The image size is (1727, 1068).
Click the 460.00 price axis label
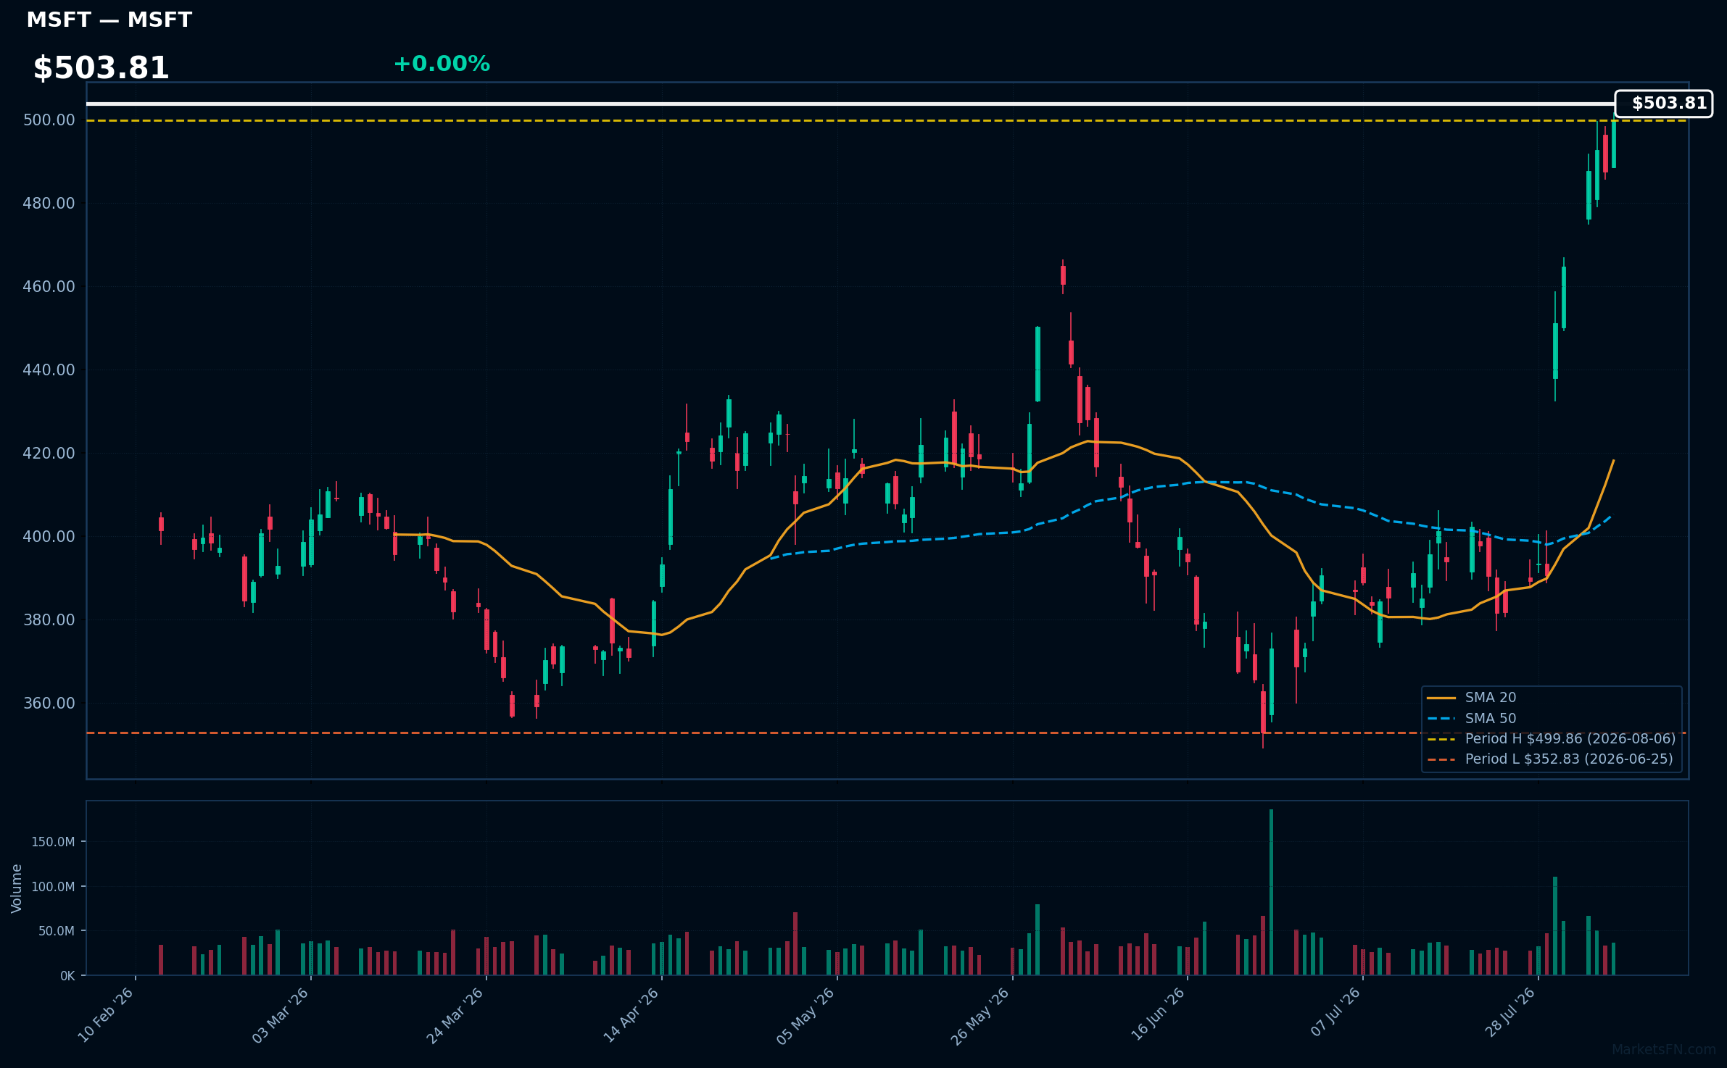pos(49,287)
